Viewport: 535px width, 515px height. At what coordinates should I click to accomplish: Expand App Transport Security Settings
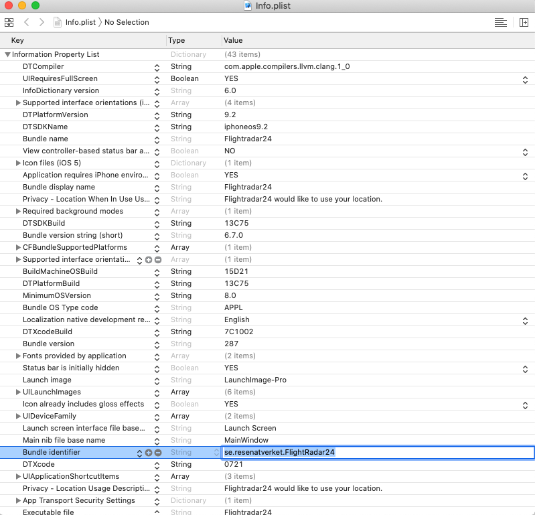(x=19, y=501)
